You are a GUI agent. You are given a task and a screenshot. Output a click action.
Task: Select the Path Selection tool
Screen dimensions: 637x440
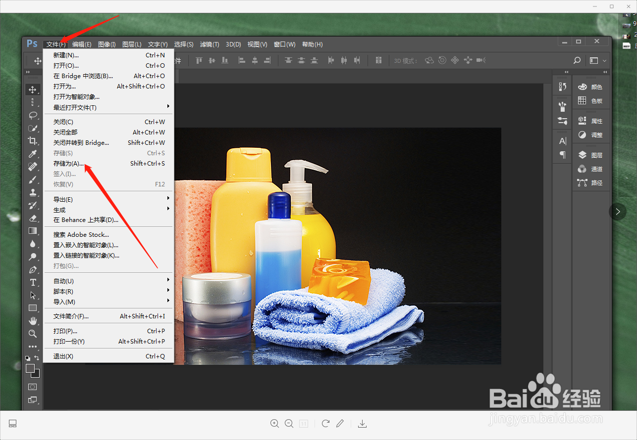(33, 295)
